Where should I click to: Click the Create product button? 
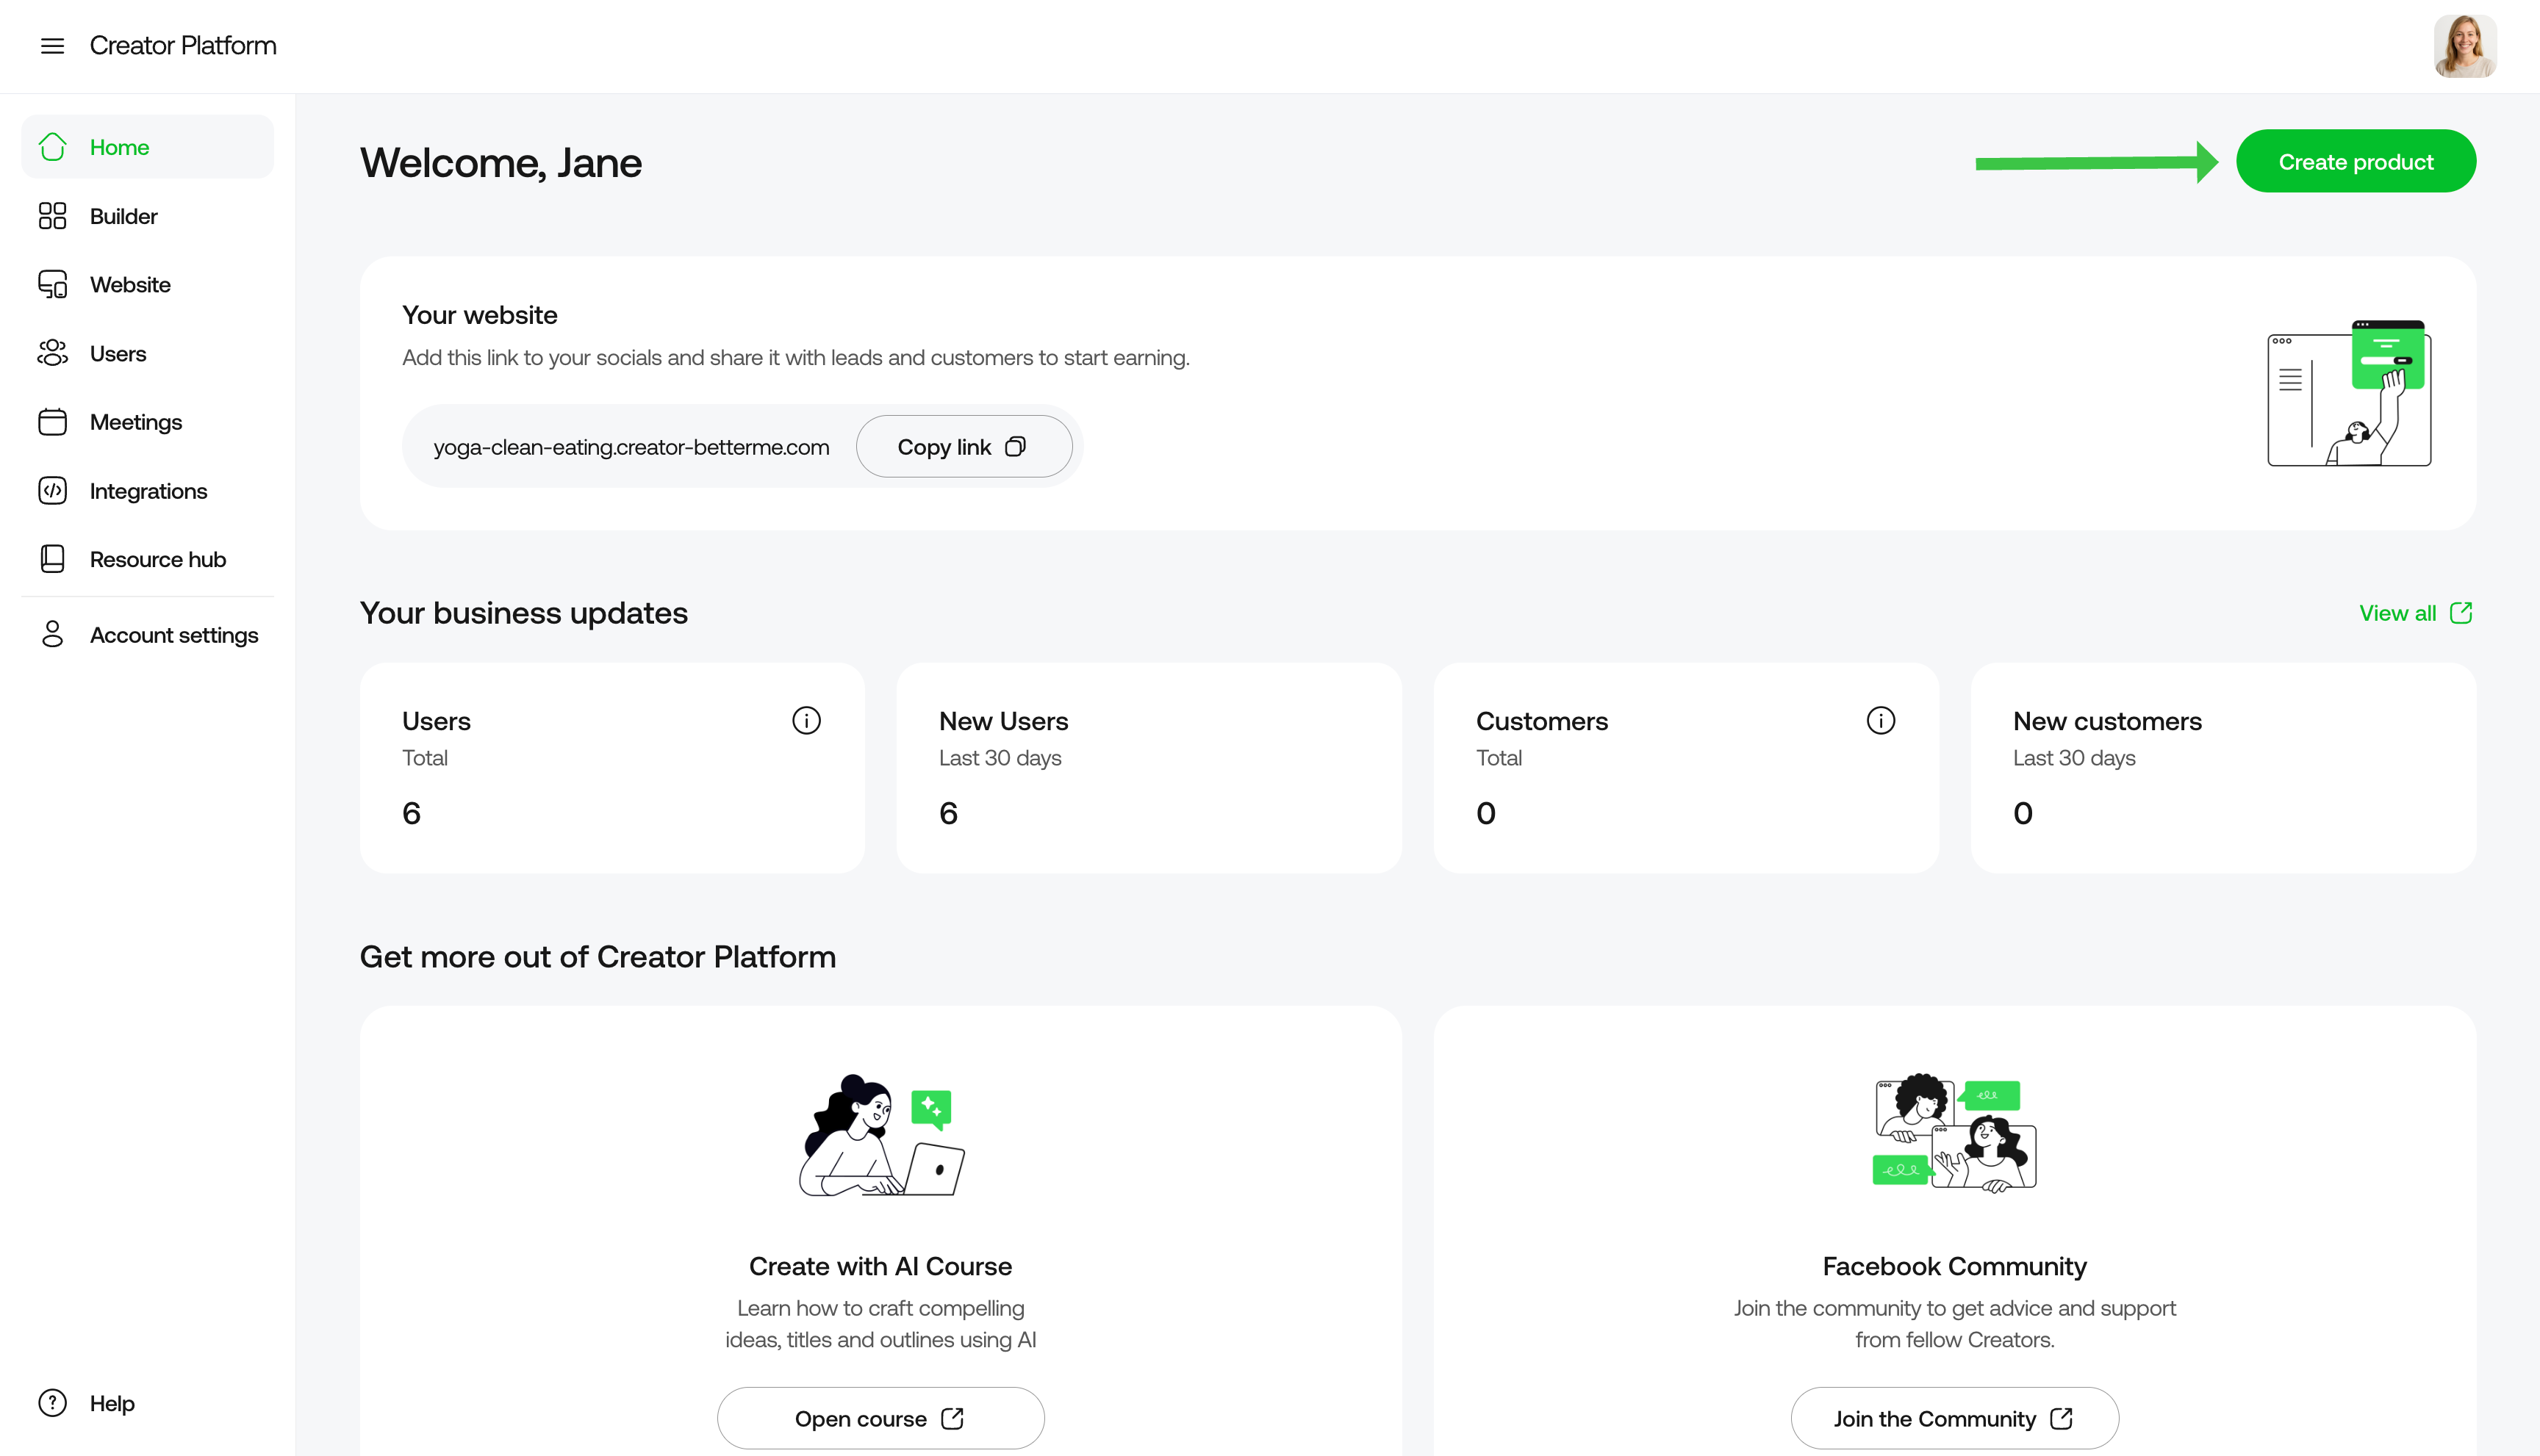coord(2356,161)
